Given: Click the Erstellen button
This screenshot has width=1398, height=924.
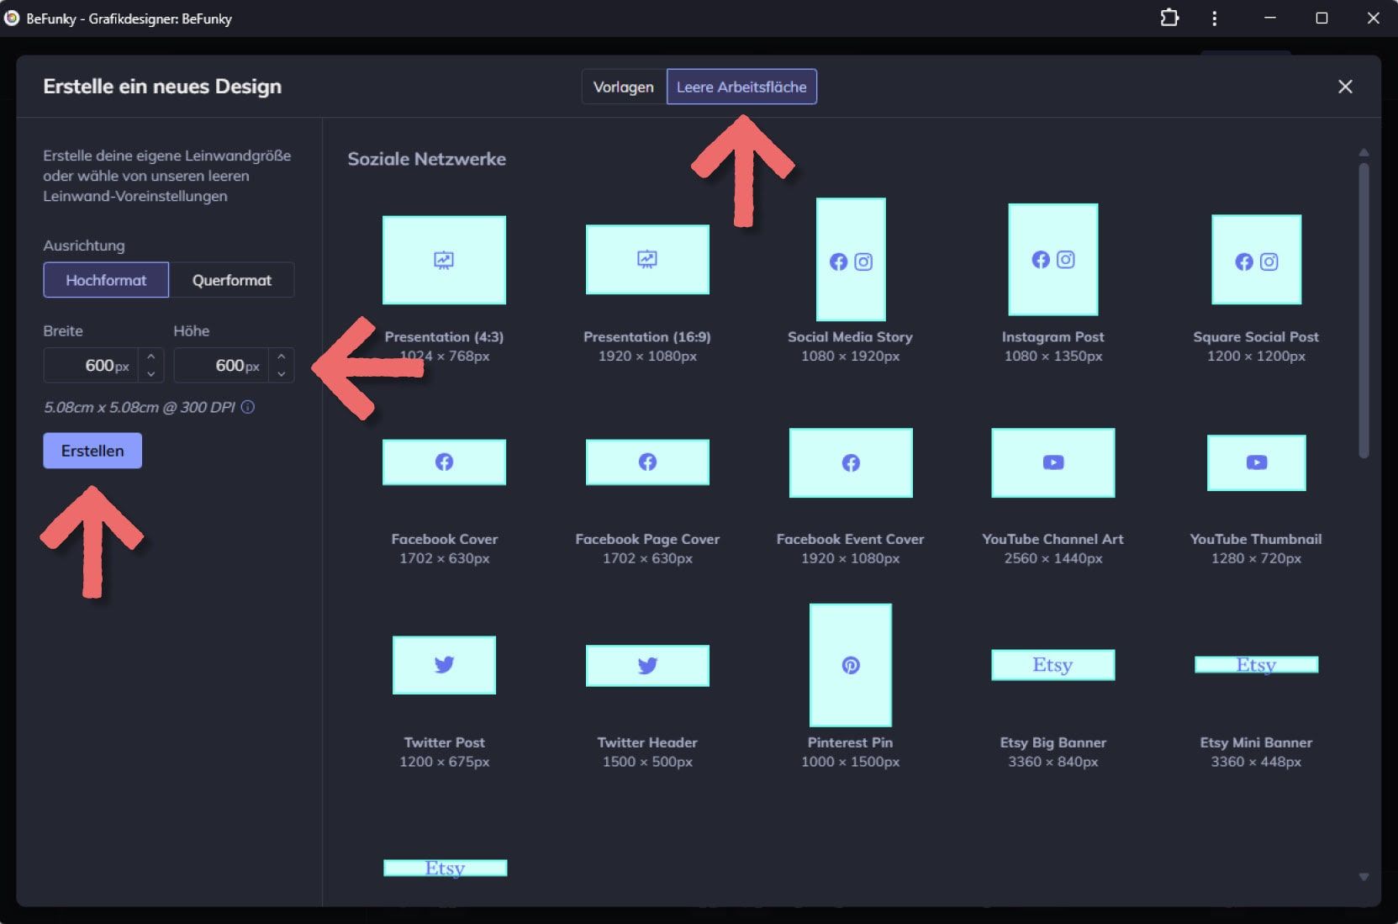Looking at the screenshot, I should (92, 451).
